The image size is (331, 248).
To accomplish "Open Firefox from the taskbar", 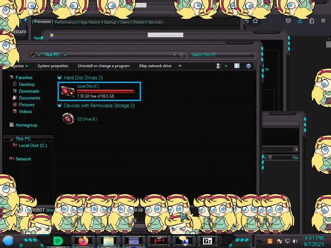I will pos(83,241).
